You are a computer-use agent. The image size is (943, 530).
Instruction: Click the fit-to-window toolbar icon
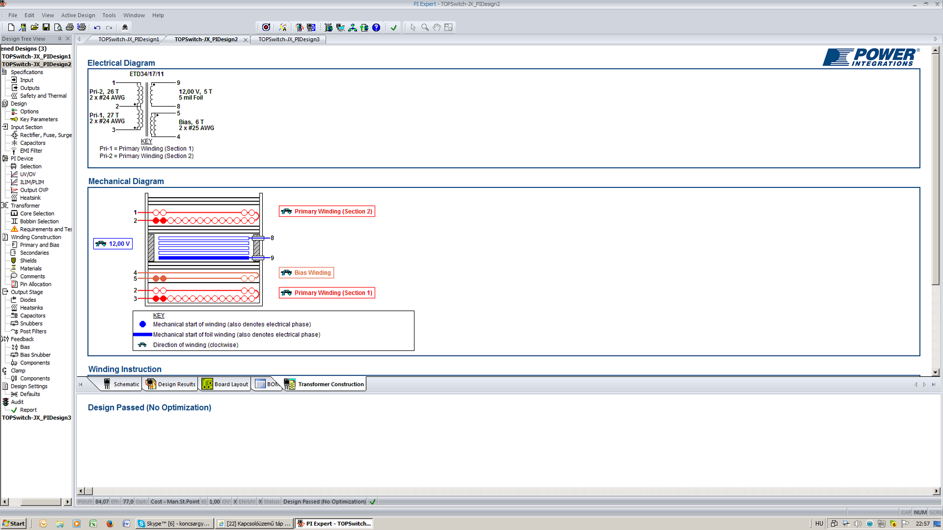pos(449,27)
